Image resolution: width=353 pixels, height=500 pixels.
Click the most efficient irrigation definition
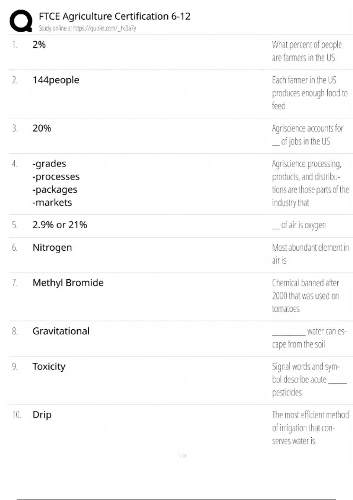tap(310, 428)
